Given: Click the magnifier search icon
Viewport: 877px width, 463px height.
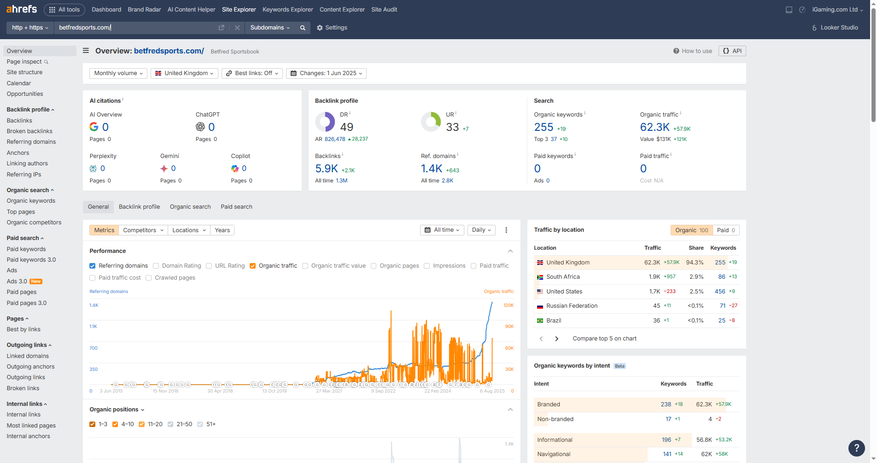Looking at the screenshot, I should [303, 28].
